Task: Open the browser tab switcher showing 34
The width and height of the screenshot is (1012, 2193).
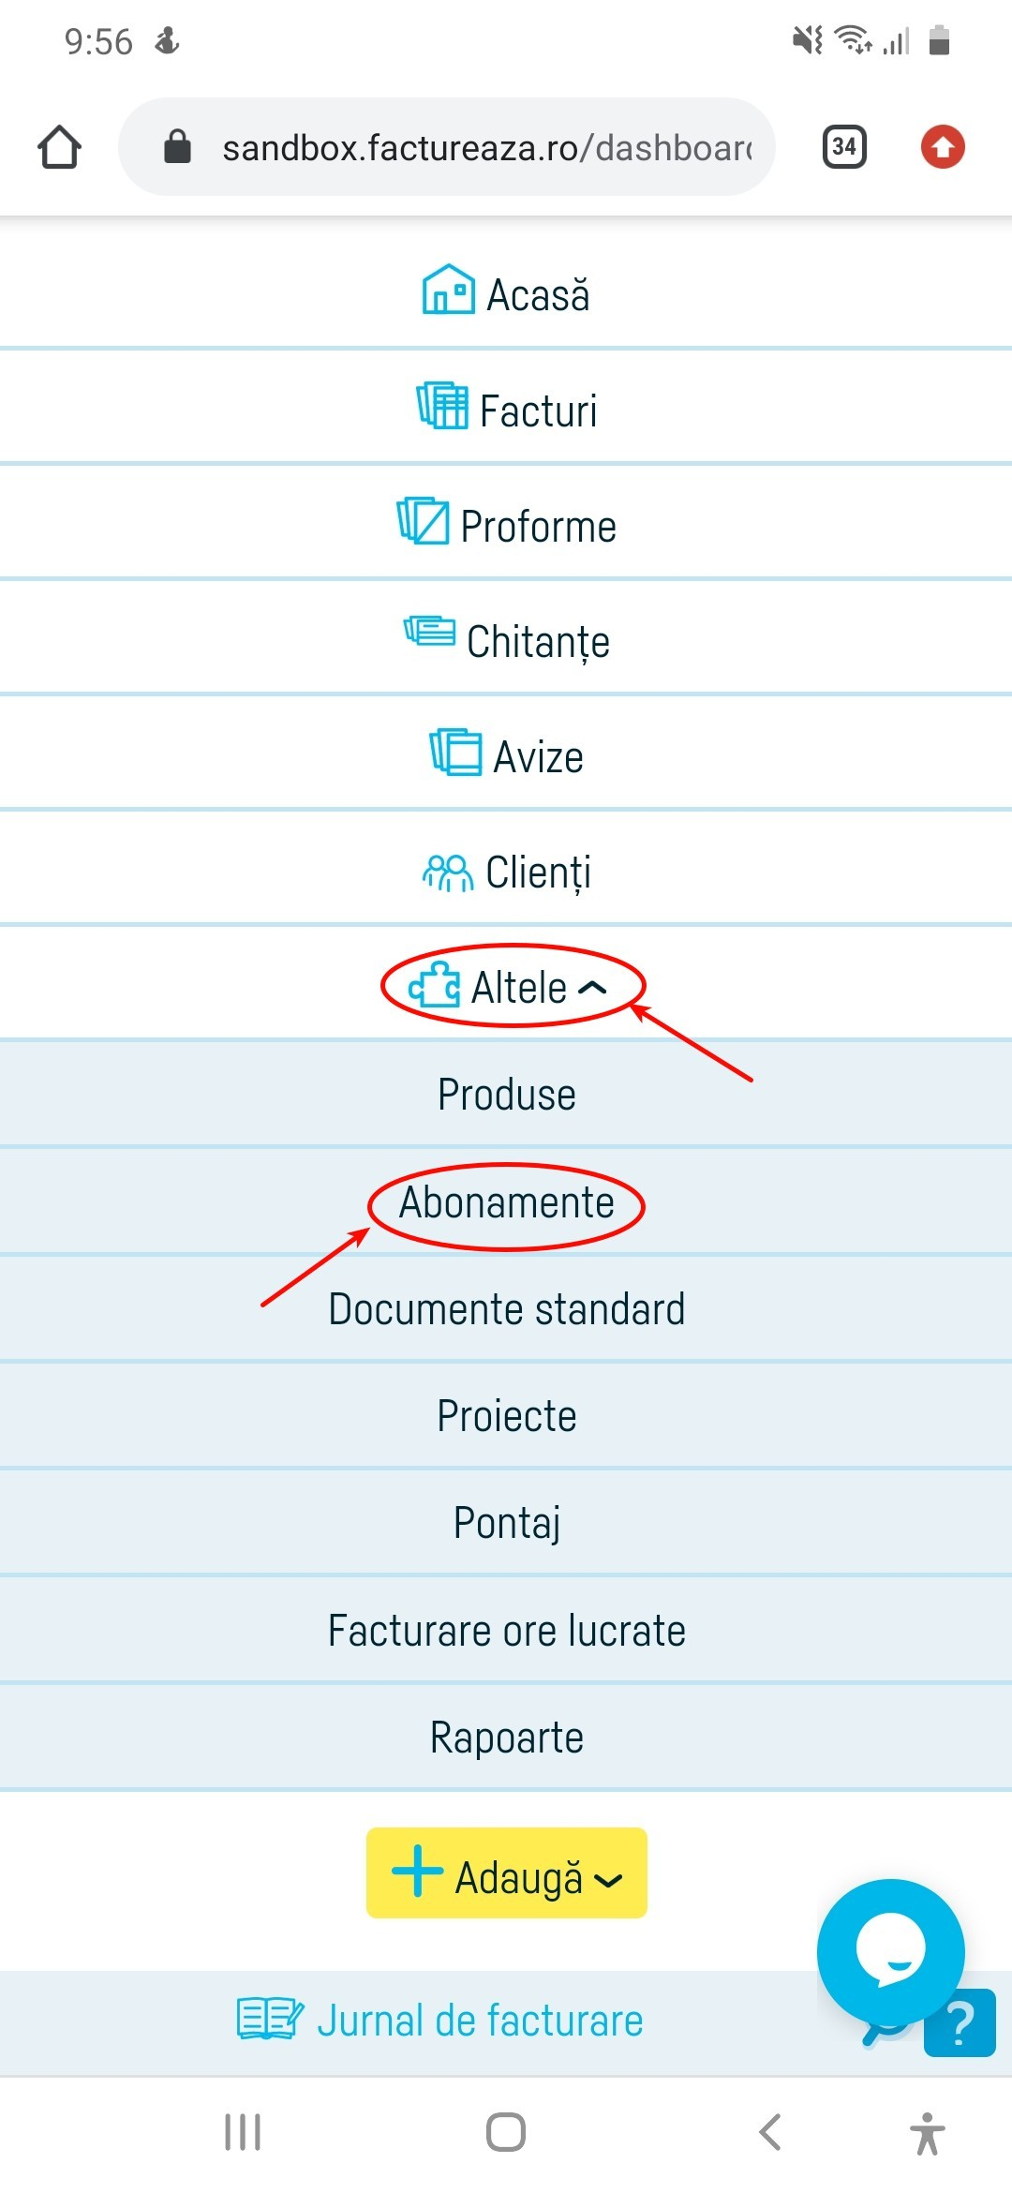Action: [843, 147]
